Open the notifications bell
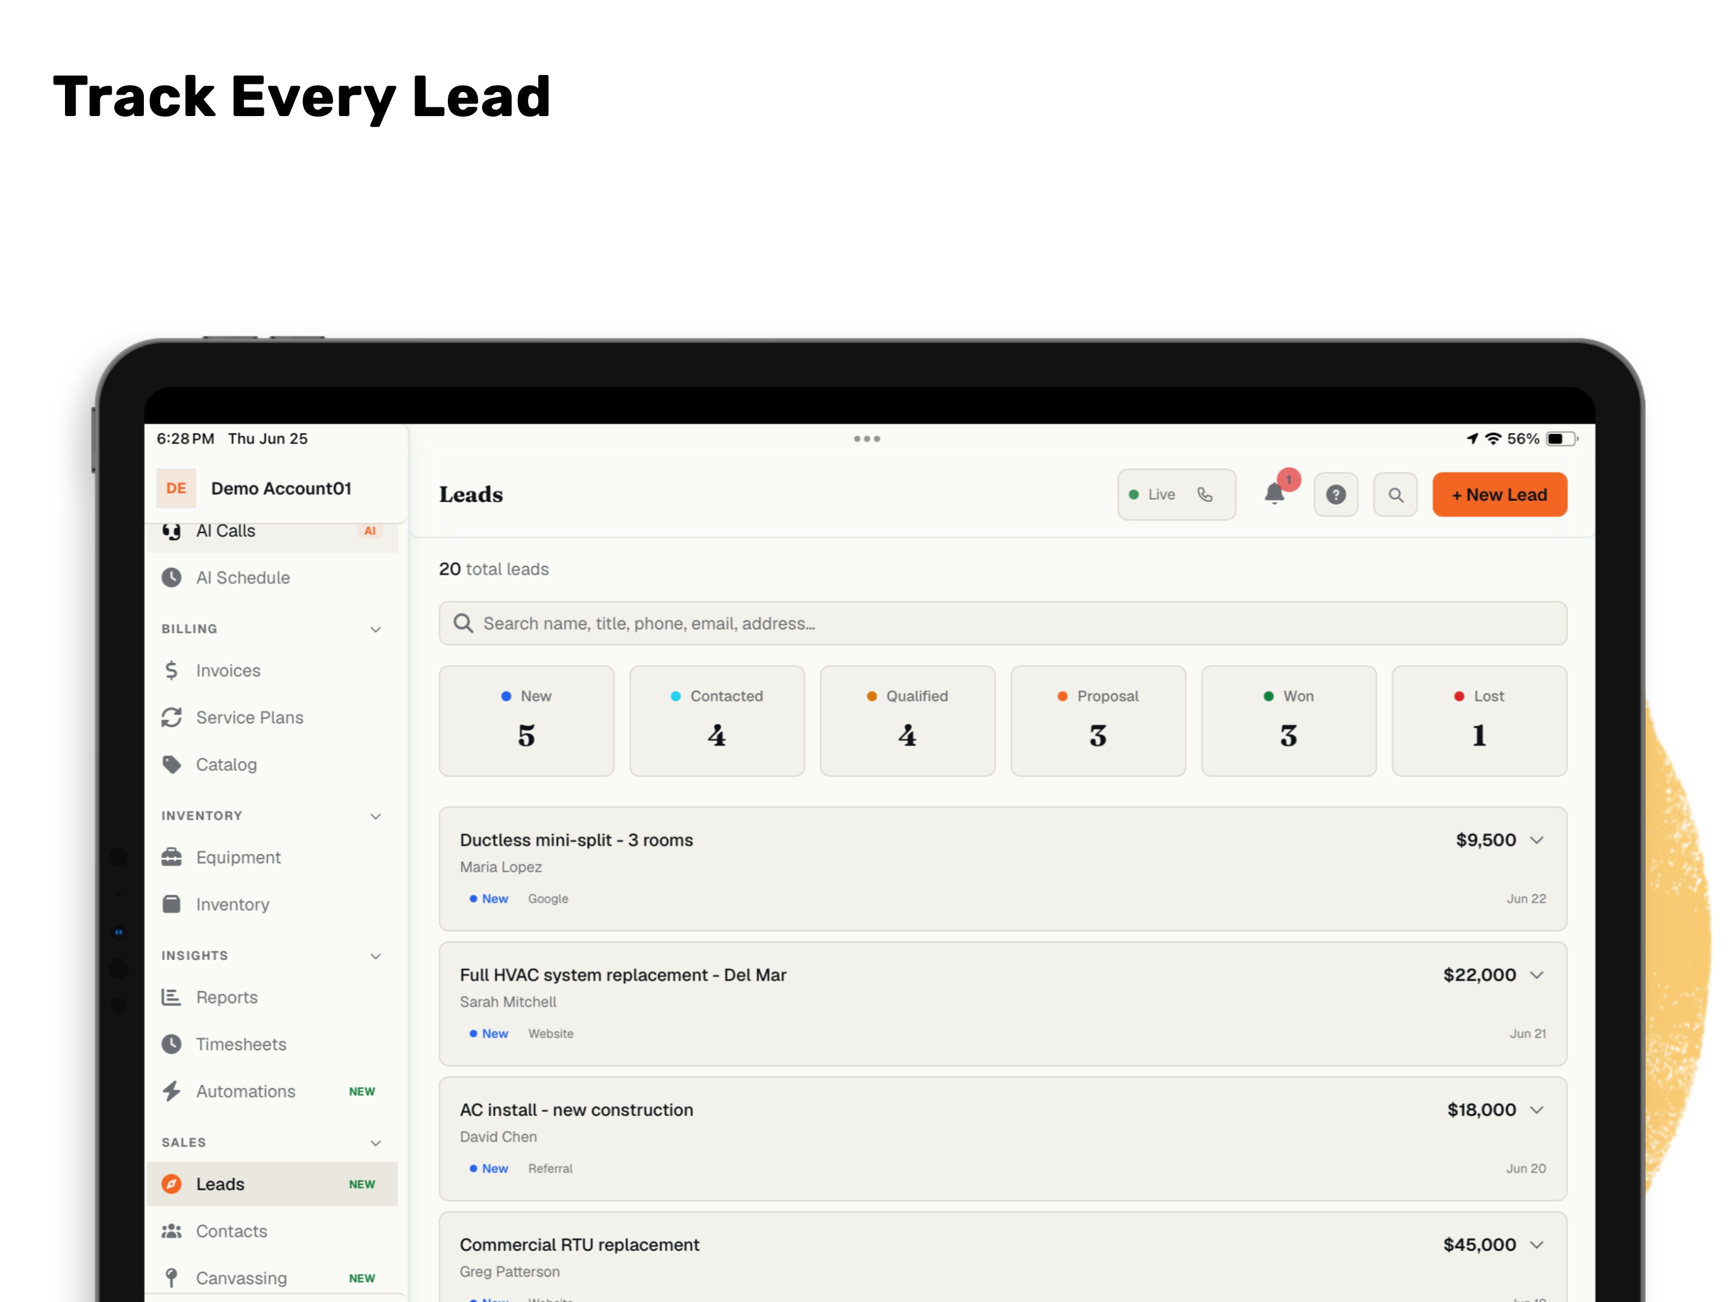The image size is (1736, 1302). pos(1274,495)
